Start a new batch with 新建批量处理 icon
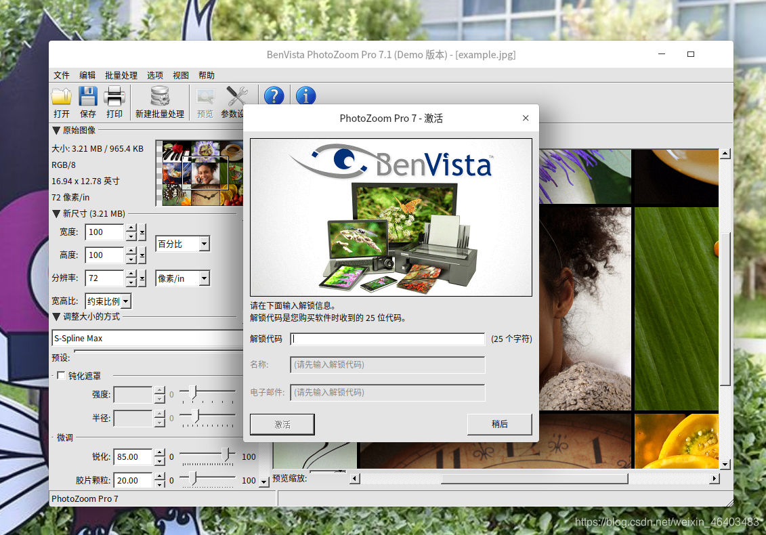 (160, 102)
